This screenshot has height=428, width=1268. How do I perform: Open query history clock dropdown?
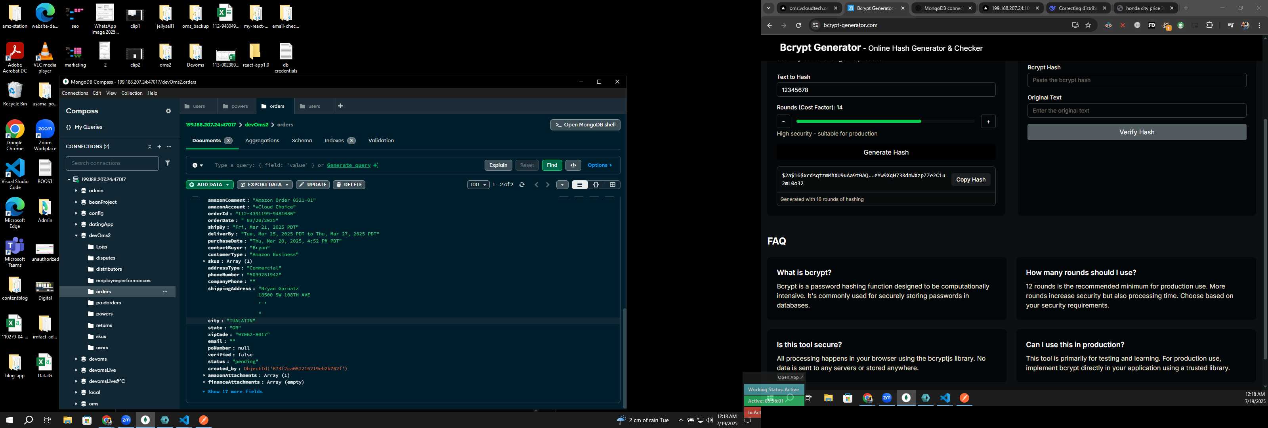click(198, 166)
